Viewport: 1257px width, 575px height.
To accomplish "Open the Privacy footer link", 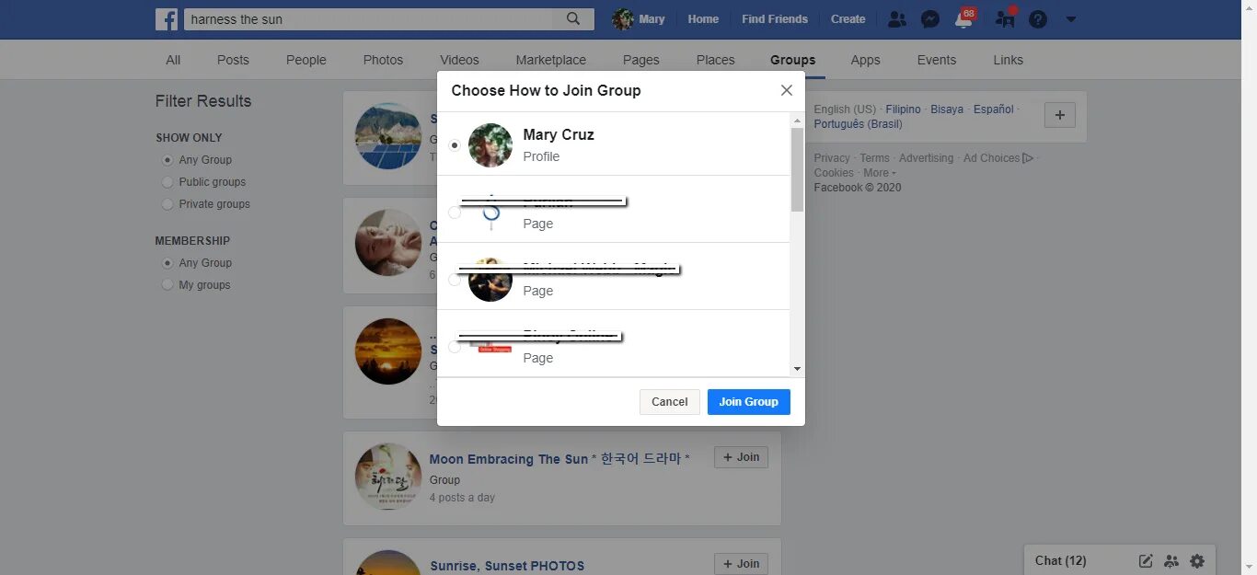I will point(832,158).
